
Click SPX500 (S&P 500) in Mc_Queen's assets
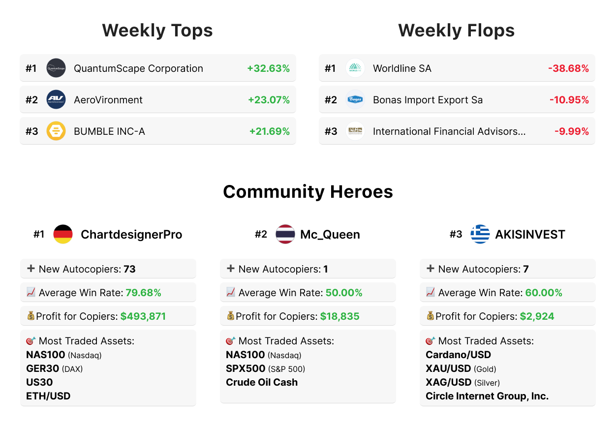click(266, 368)
